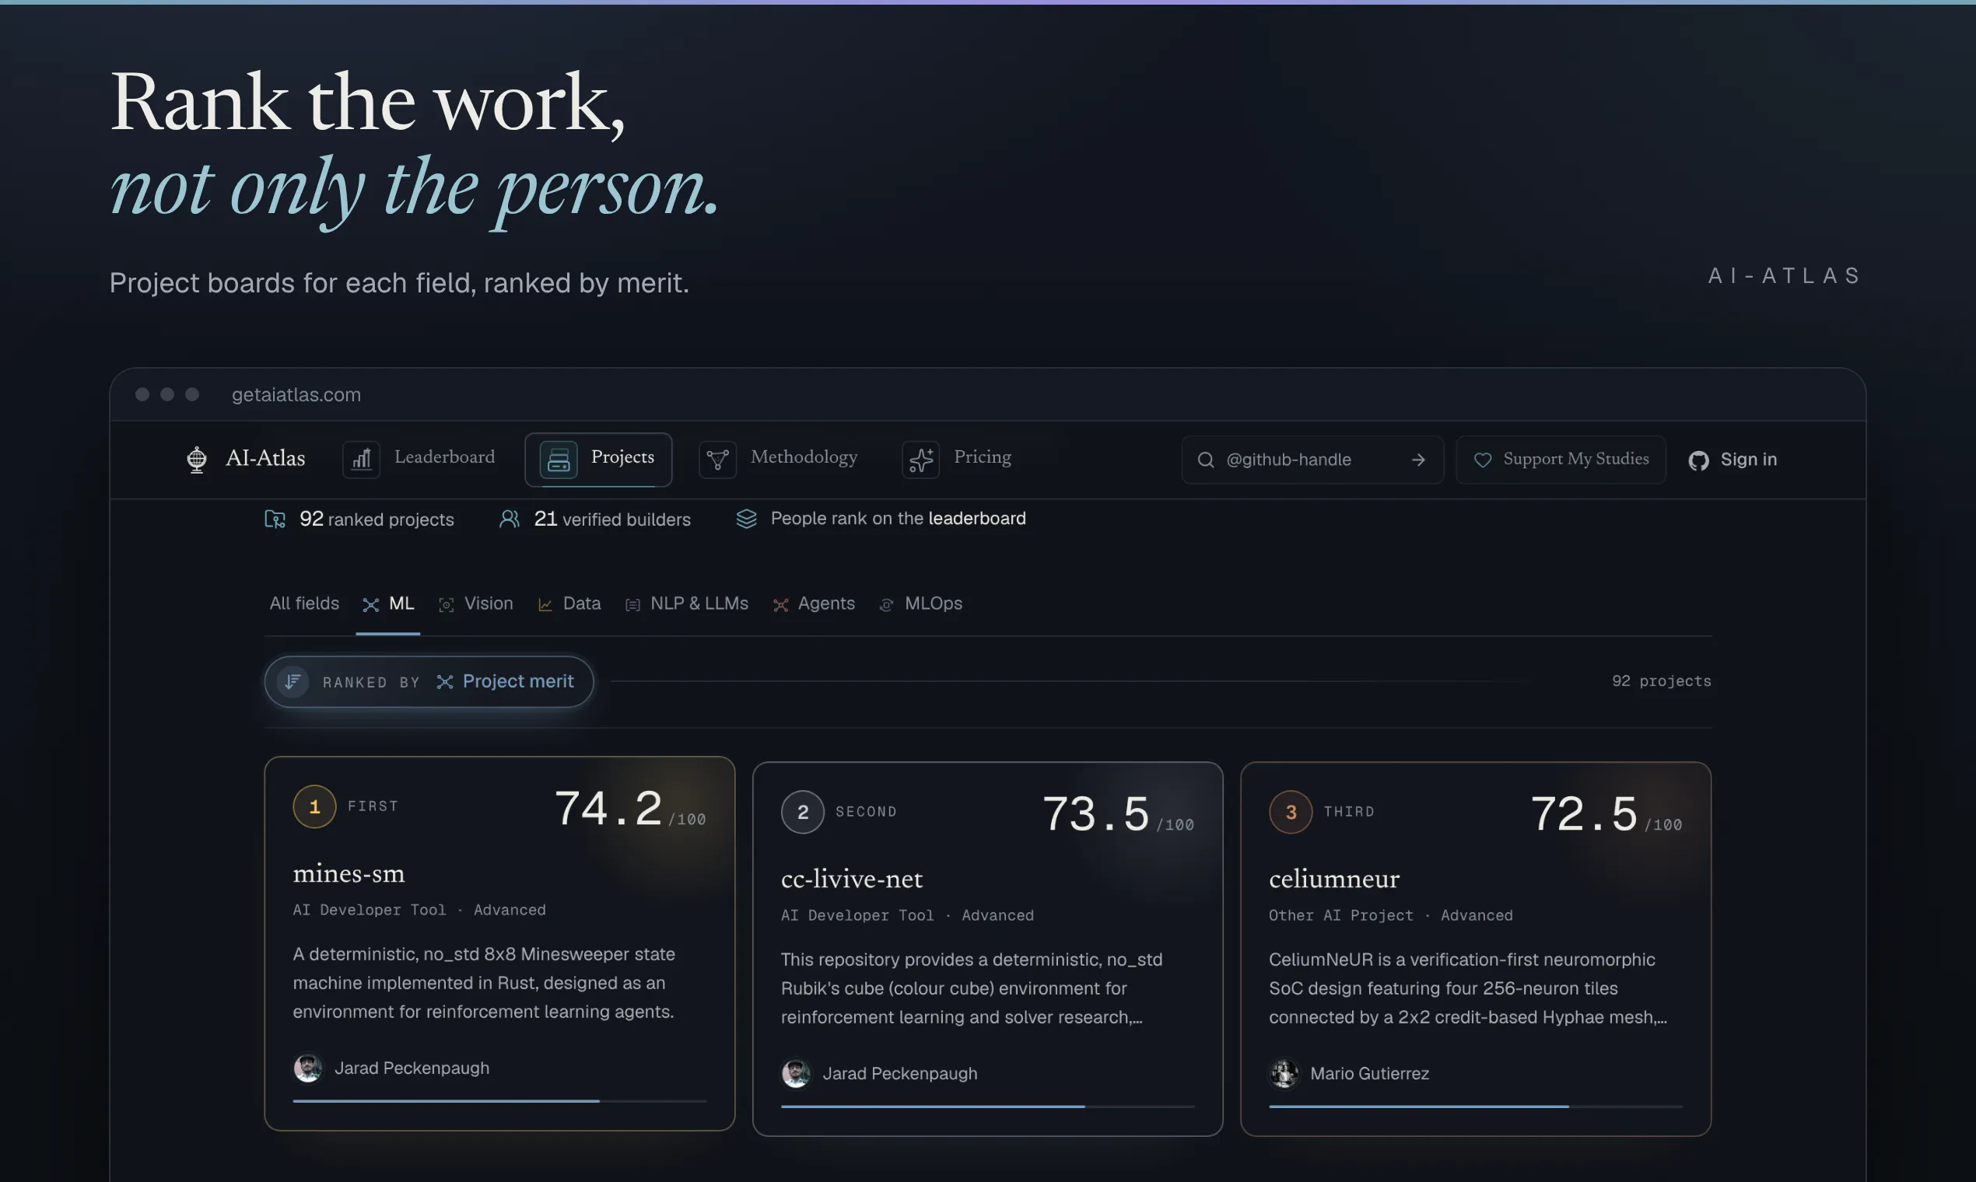
Task: Select the ML field tab
Action: [388, 603]
